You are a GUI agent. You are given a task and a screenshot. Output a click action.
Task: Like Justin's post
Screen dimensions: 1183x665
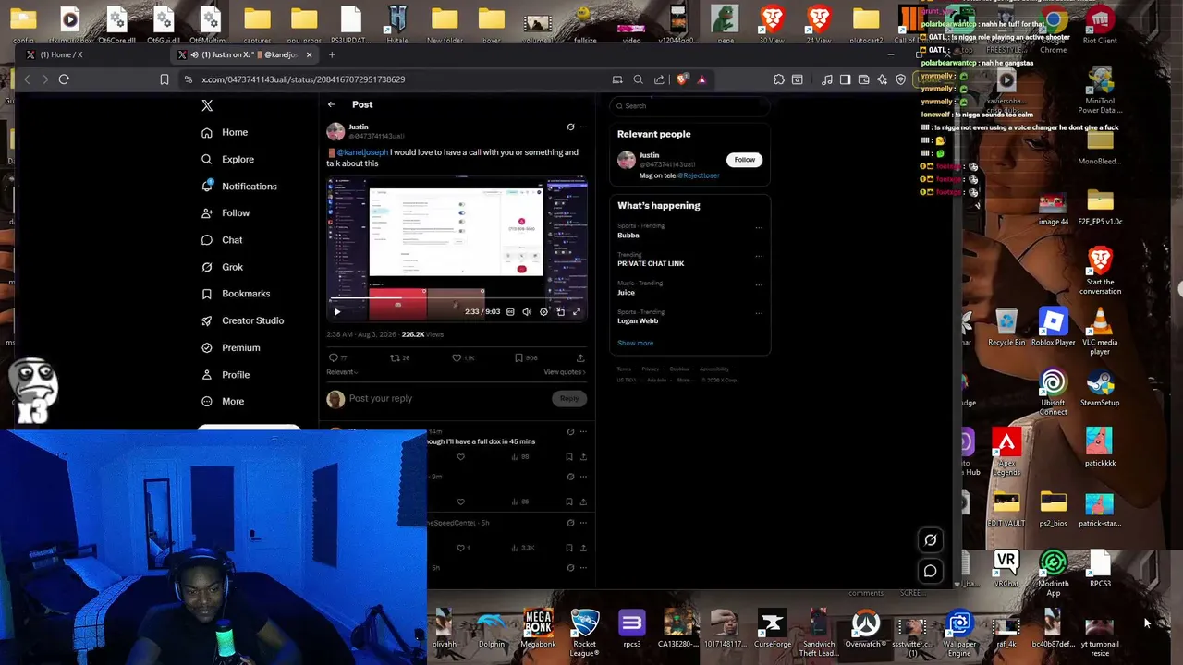pyautogui.click(x=457, y=357)
